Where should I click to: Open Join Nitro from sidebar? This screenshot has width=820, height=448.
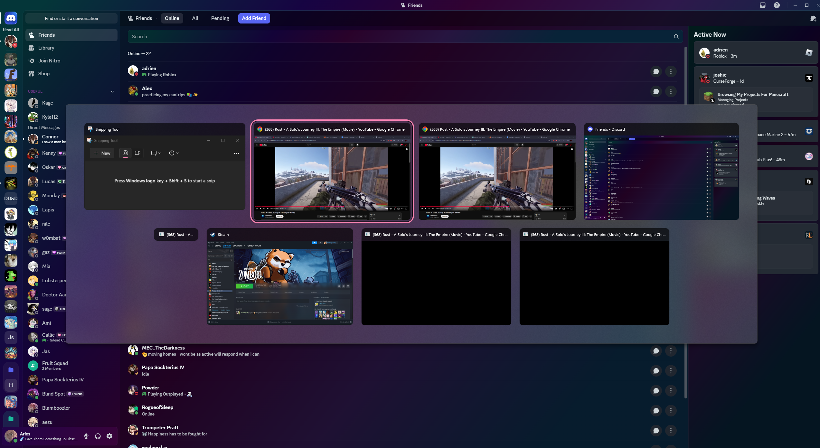pos(71,61)
